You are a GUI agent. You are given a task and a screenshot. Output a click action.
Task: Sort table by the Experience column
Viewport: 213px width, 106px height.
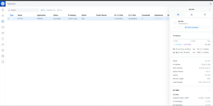point(159,15)
